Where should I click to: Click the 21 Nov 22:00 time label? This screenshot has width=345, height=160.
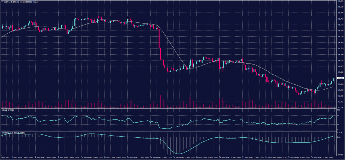click(328, 158)
